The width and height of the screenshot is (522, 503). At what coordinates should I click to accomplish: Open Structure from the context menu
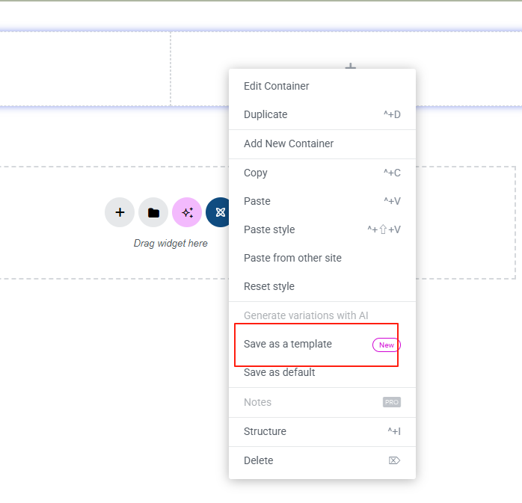(265, 431)
